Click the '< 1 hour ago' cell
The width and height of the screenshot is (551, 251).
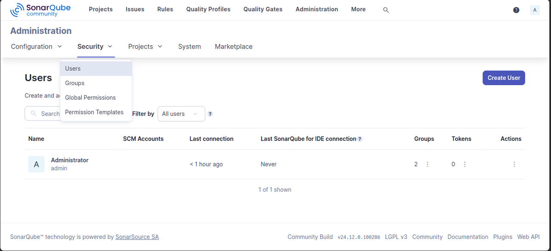click(x=206, y=164)
